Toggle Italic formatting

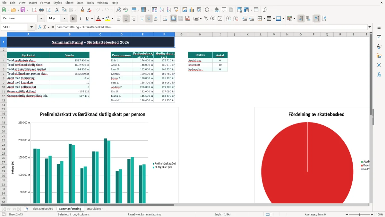(x=80, y=19)
